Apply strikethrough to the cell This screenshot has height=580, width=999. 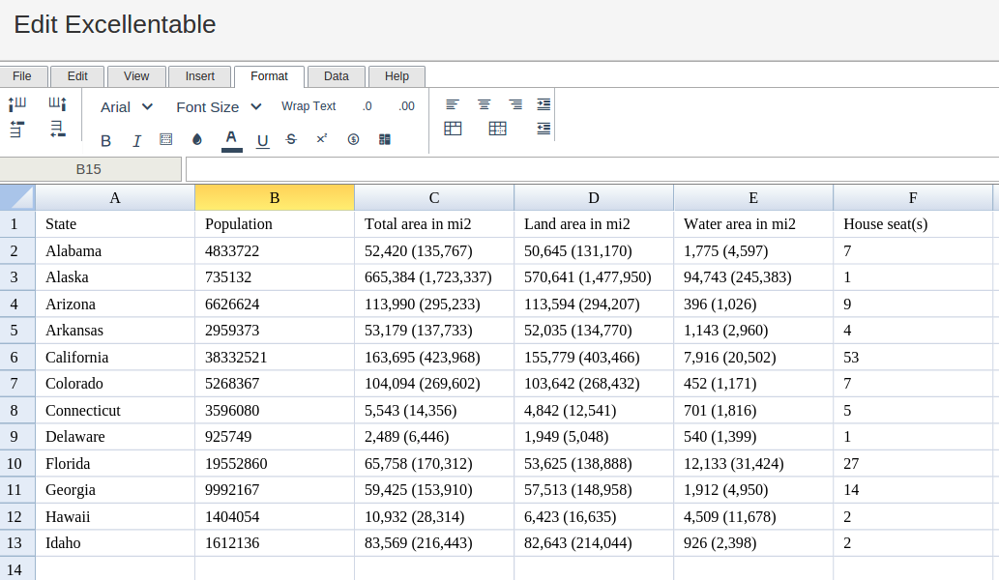pos(291,139)
